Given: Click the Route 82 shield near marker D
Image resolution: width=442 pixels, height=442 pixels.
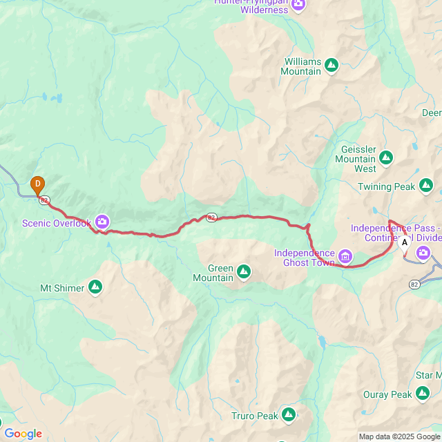Looking at the screenshot, I should pos(44,200).
